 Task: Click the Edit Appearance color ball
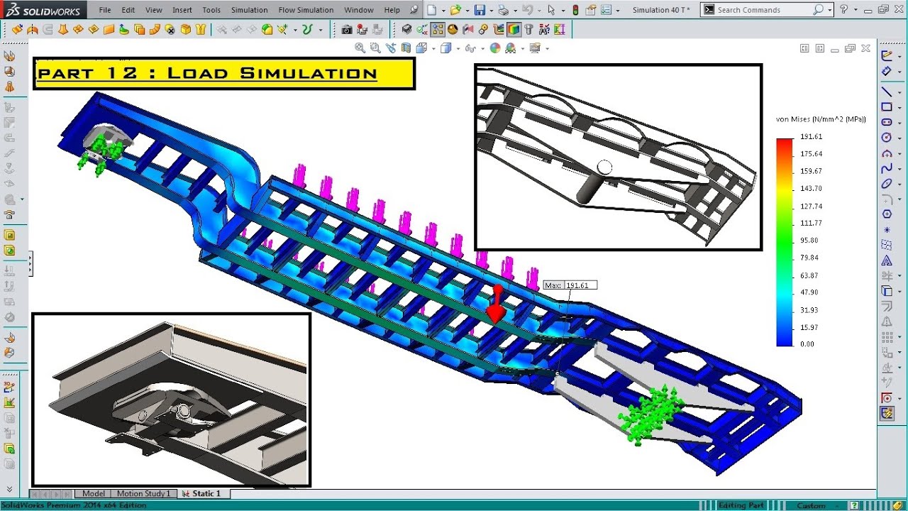point(495,48)
